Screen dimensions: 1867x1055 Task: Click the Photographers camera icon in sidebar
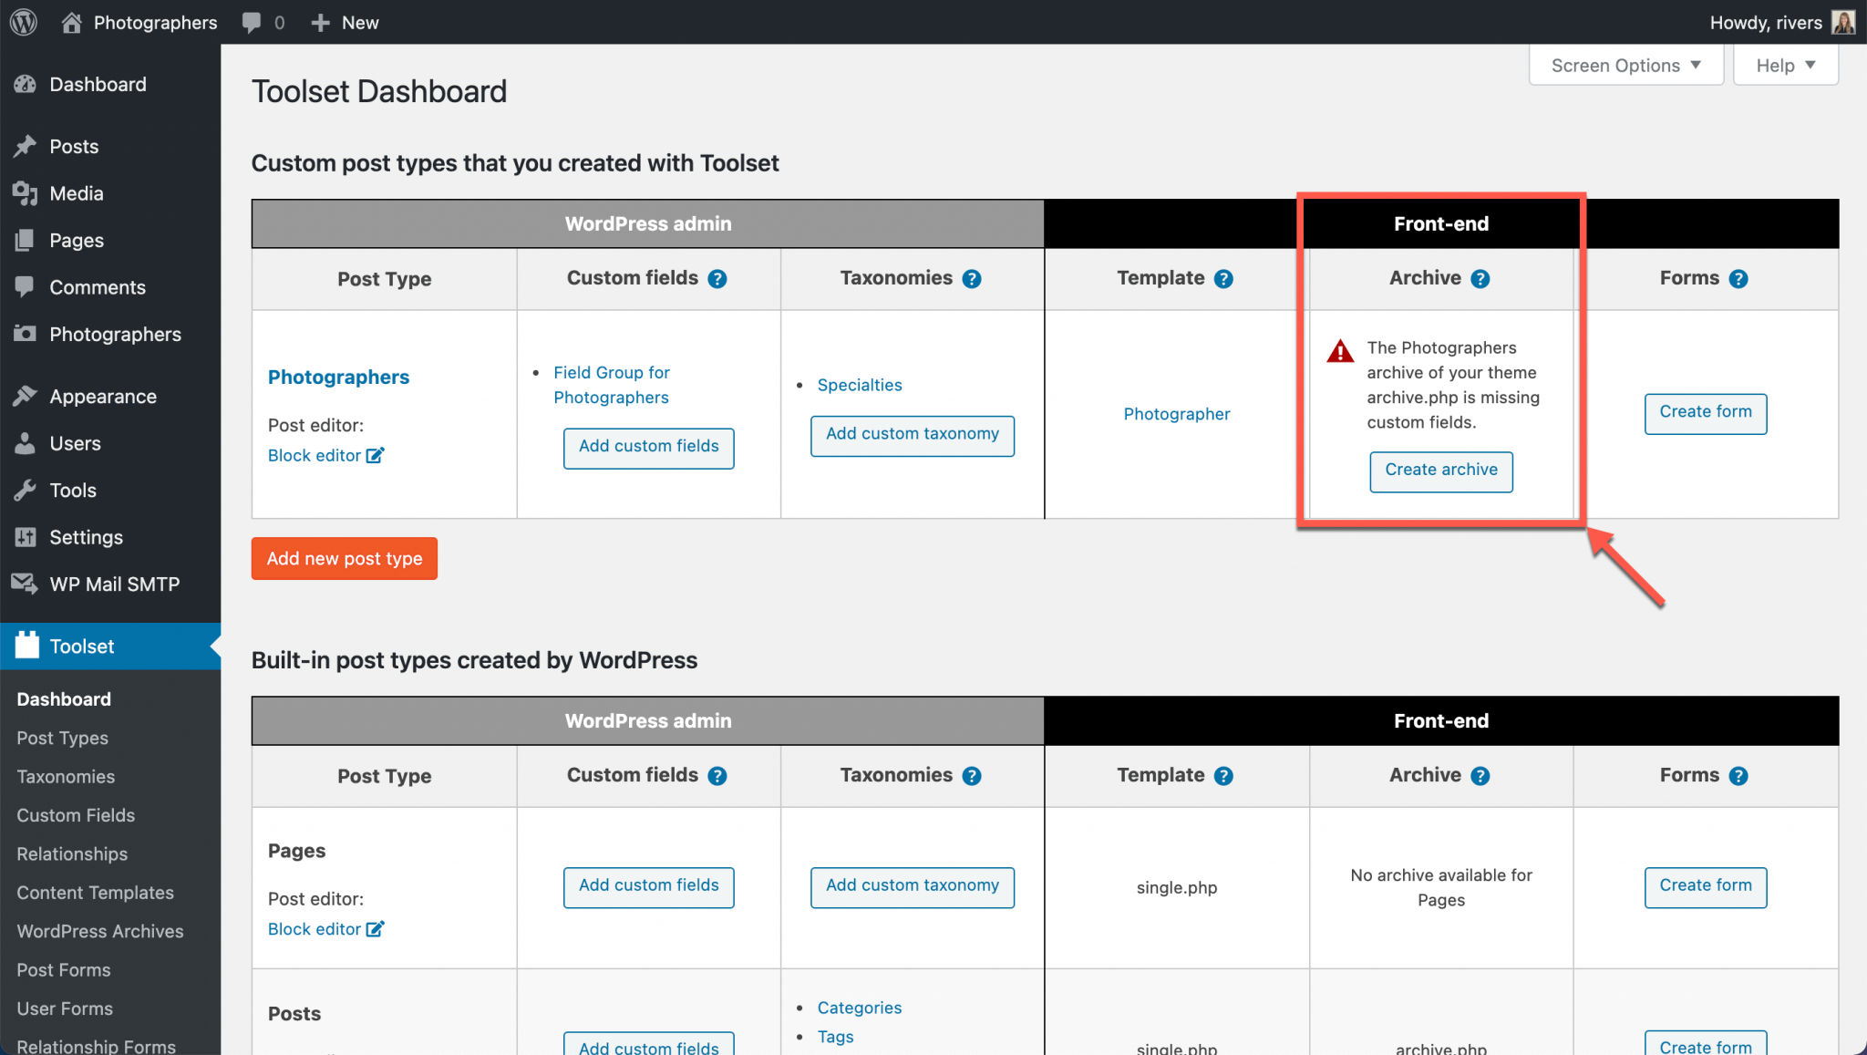point(26,334)
